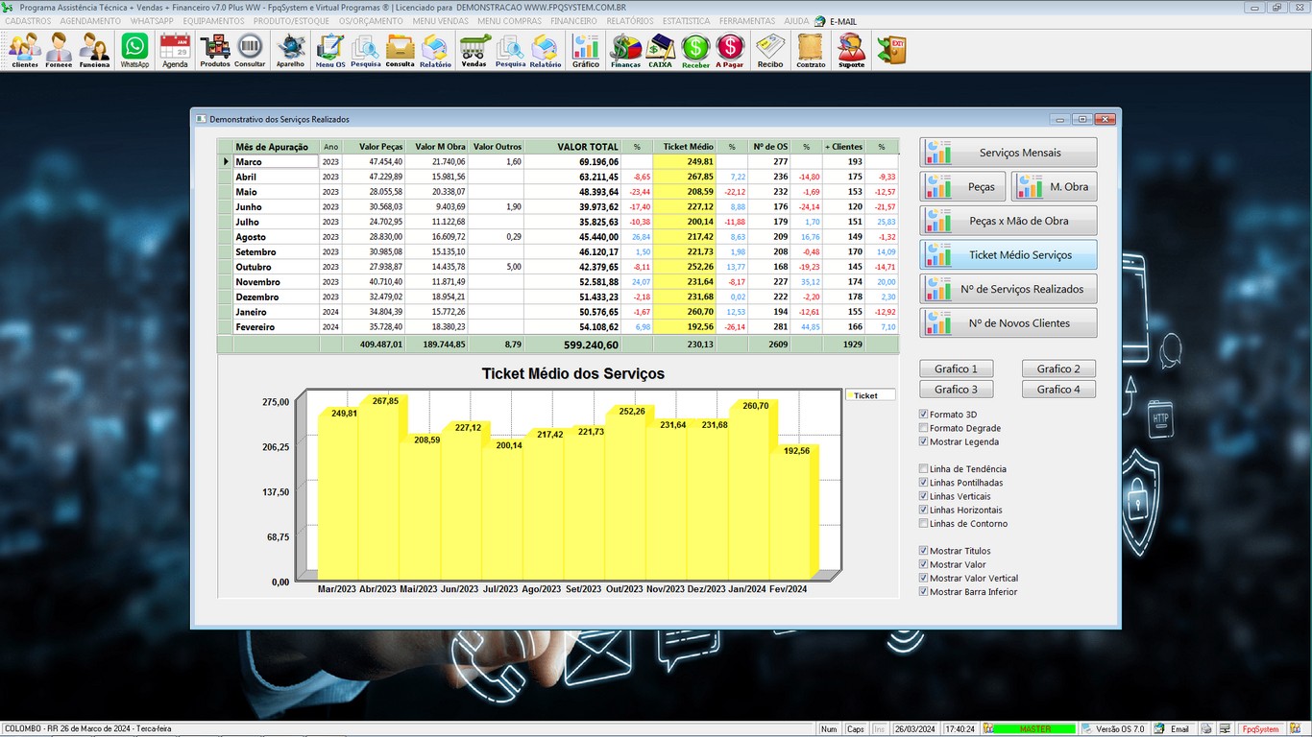Click the Clientes toolbar icon
This screenshot has height=737, width=1312.
[25, 49]
